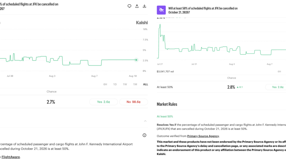This screenshot has height=159, width=286.
Task: Buy Yes at 2.6¢
Action: pyautogui.click(x=103, y=102)
